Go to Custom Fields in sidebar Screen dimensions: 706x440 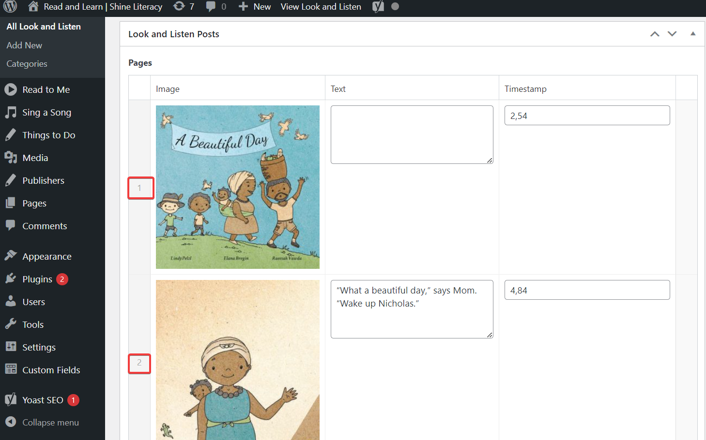point(51,370)
